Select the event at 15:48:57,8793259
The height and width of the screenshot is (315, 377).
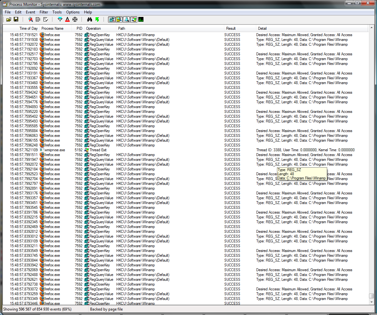[185, 294]
